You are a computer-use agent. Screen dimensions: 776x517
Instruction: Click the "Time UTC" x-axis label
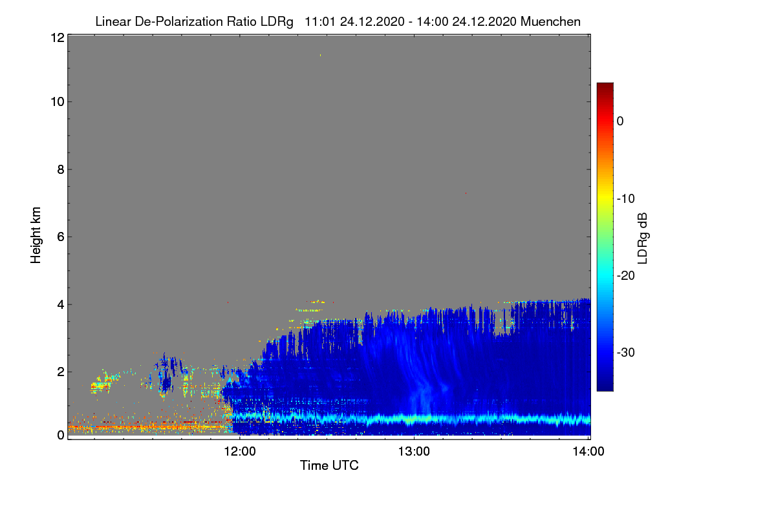[329, 465]
